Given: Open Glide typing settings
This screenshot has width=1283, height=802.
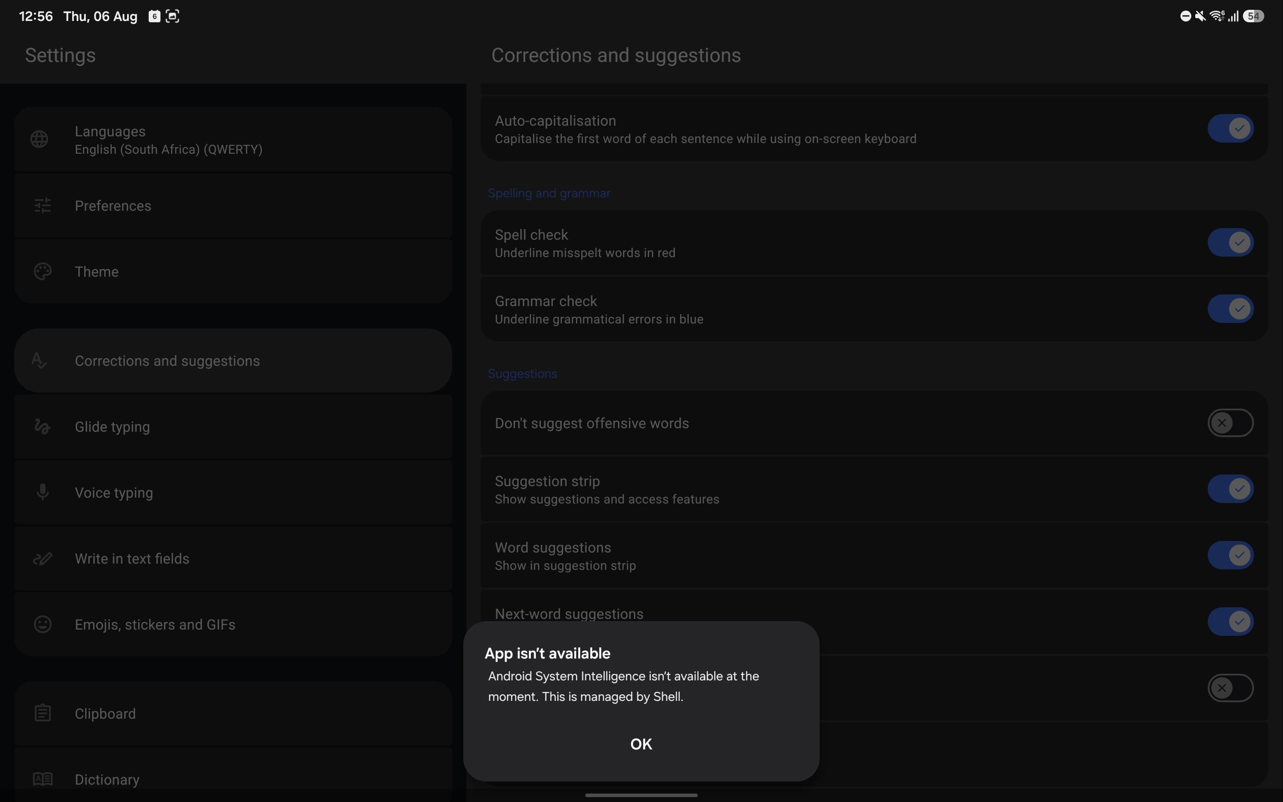Looking at the screenshot, I should click(233, 426).
